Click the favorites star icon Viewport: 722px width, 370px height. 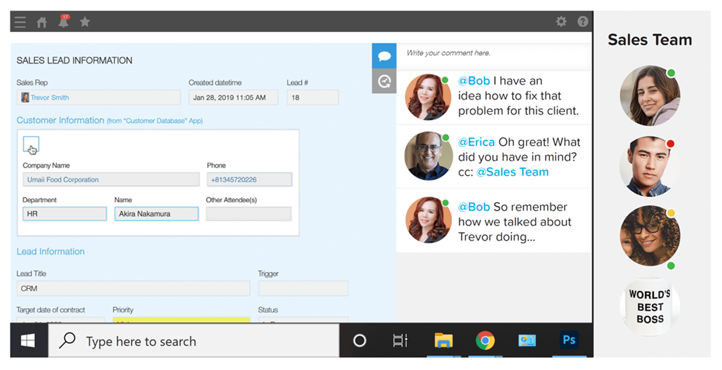(x=84, y=22)
